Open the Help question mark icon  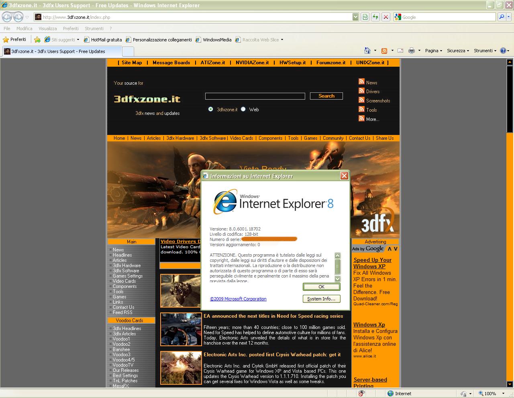point(503,51)
